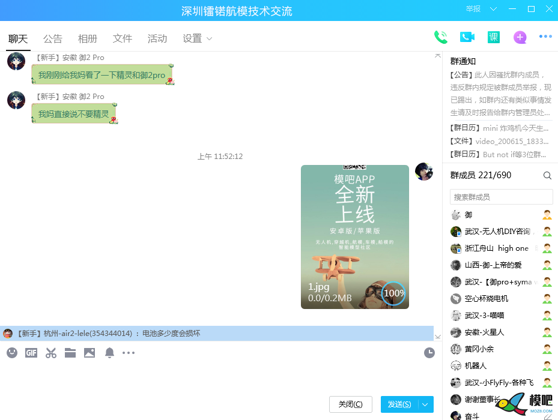Click the chat scroll-up arrow
Screen dimensions: 558x420
438,56
